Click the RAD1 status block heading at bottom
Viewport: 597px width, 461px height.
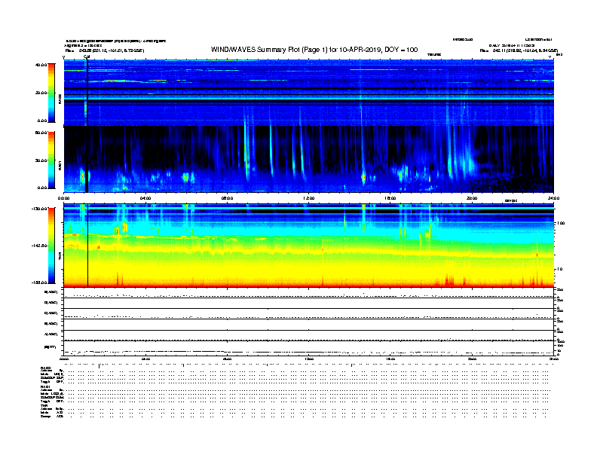pos(46,387)
